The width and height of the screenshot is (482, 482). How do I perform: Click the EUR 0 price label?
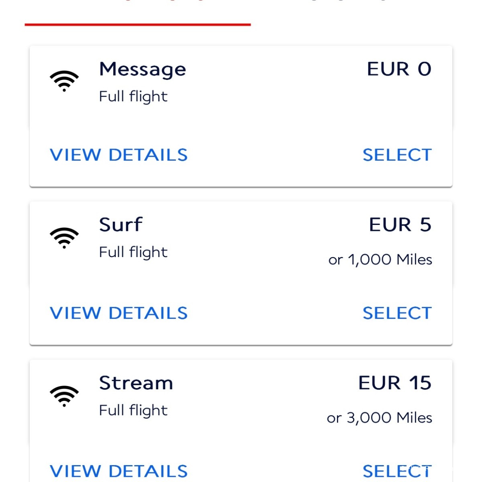coord(399,69)
